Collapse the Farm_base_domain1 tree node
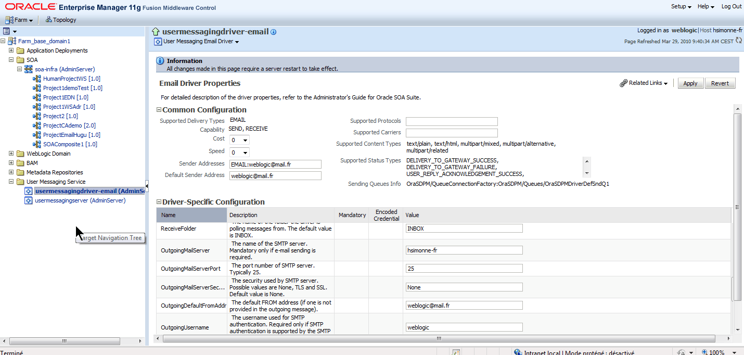Image resolution: width=744 pixels, height=355 pixels. pyautogui.click(x=3, y=41)
